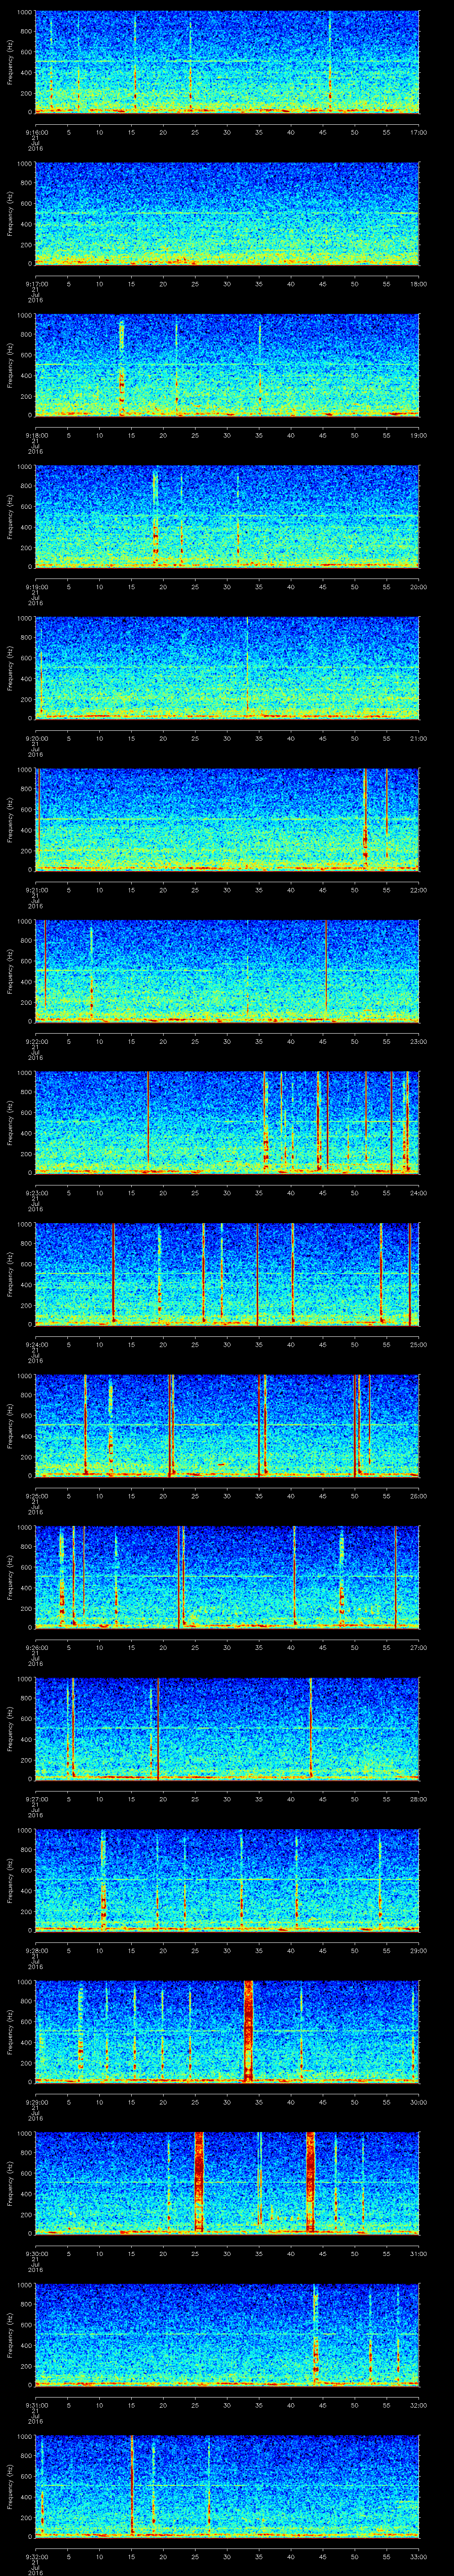Click the 9:27:00 start time label
454x2576 pixels.
coord(36,1799)
